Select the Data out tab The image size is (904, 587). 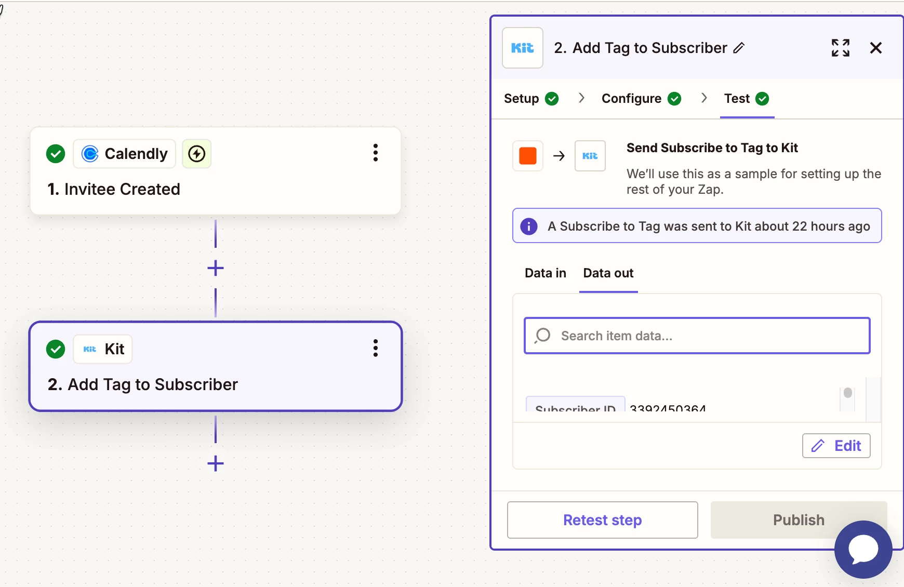click(x=608, y=273)
